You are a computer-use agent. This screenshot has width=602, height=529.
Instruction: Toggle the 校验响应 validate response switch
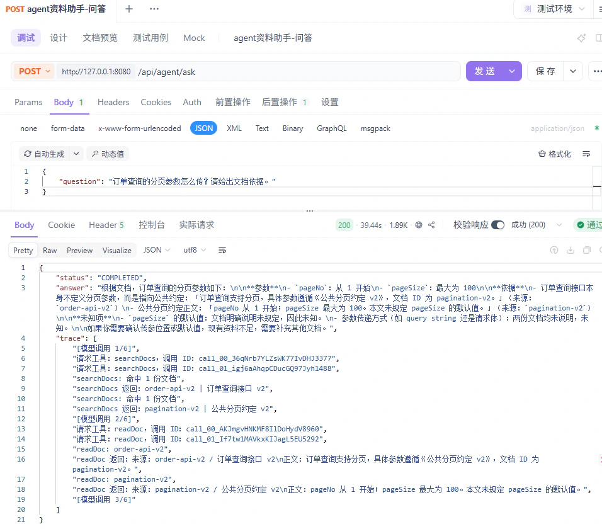497,225
